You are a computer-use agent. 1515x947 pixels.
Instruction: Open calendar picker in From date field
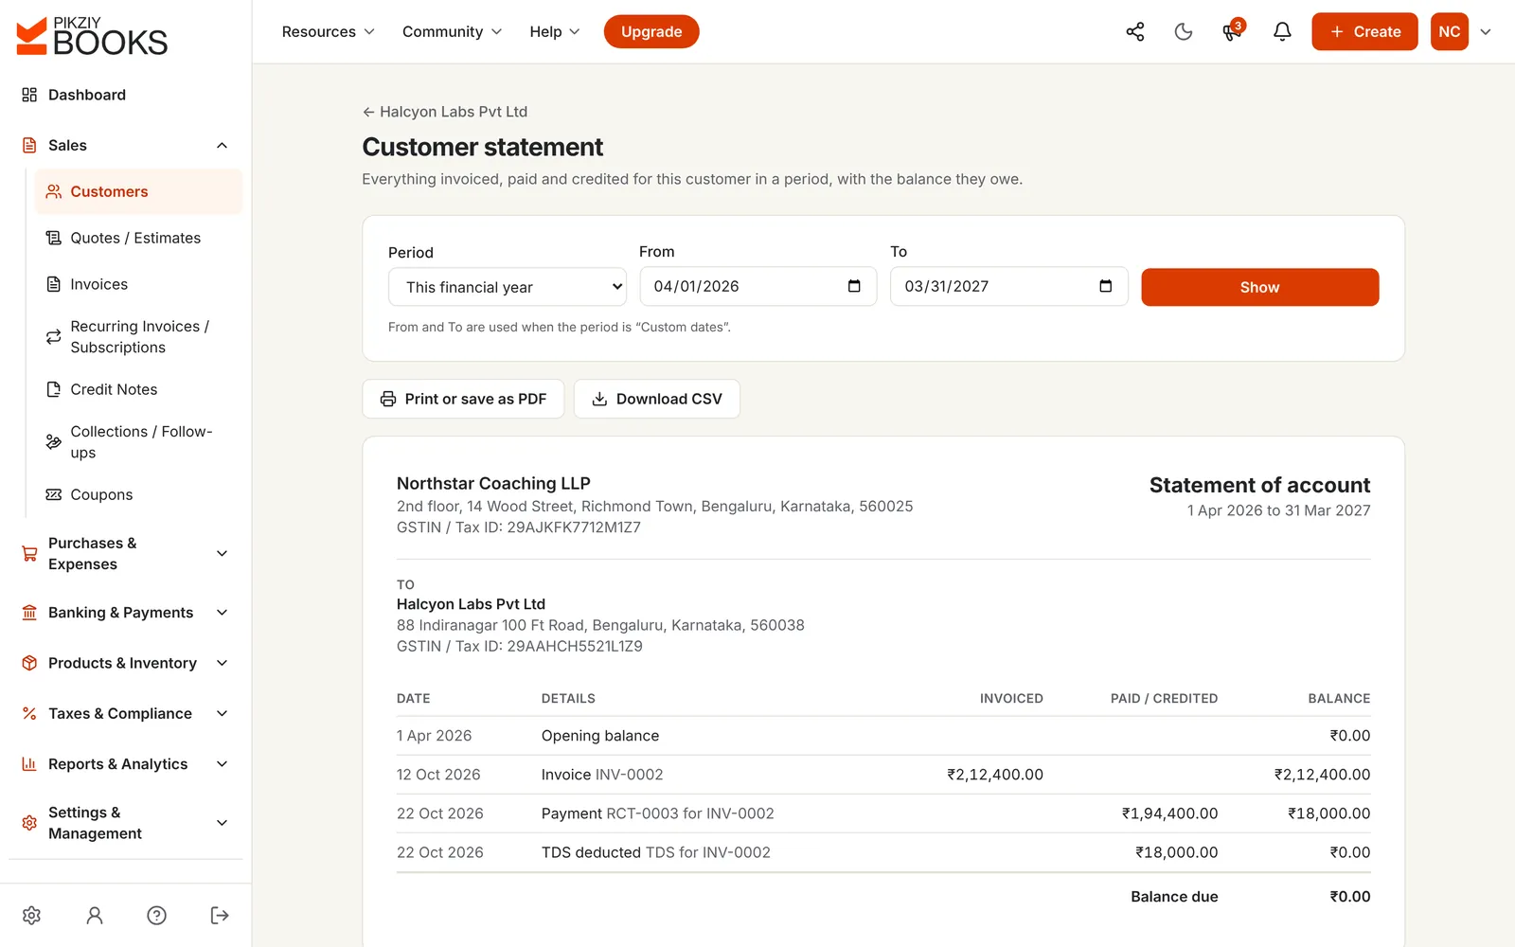coord(854,286)
